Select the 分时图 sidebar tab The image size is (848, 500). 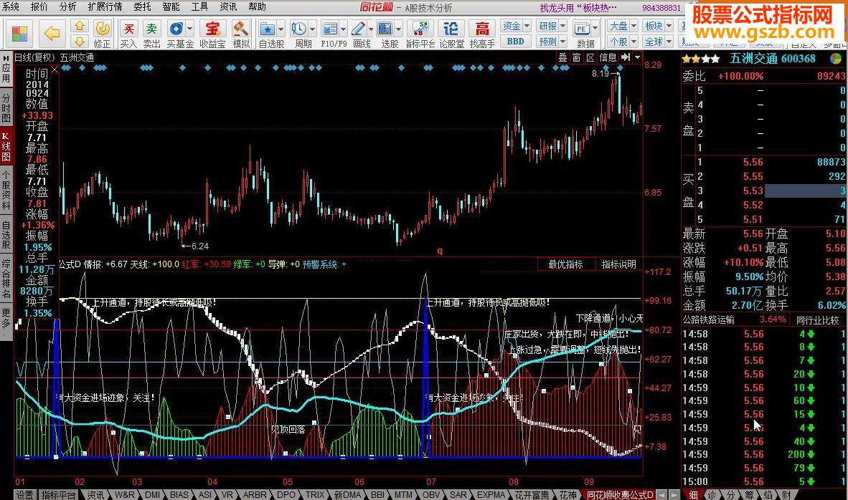[x=6, y=108]
